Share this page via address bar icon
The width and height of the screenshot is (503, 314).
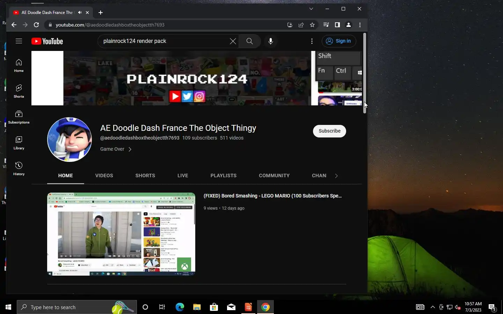click(301, 25)
